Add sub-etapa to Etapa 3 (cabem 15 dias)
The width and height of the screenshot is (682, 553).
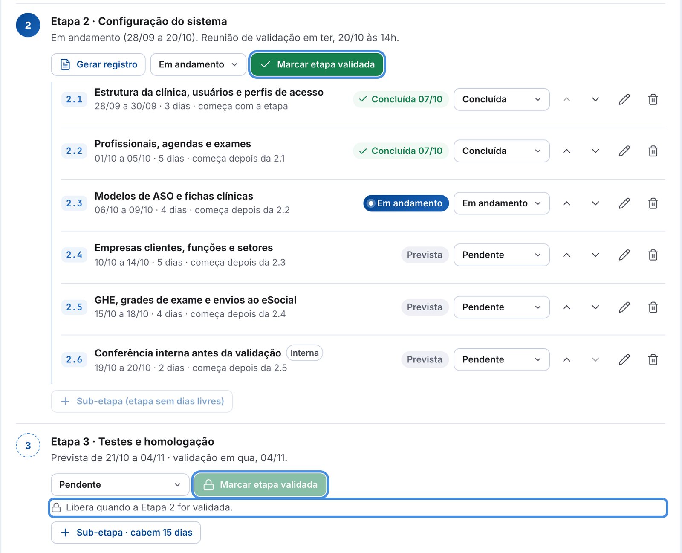[126, 533]
